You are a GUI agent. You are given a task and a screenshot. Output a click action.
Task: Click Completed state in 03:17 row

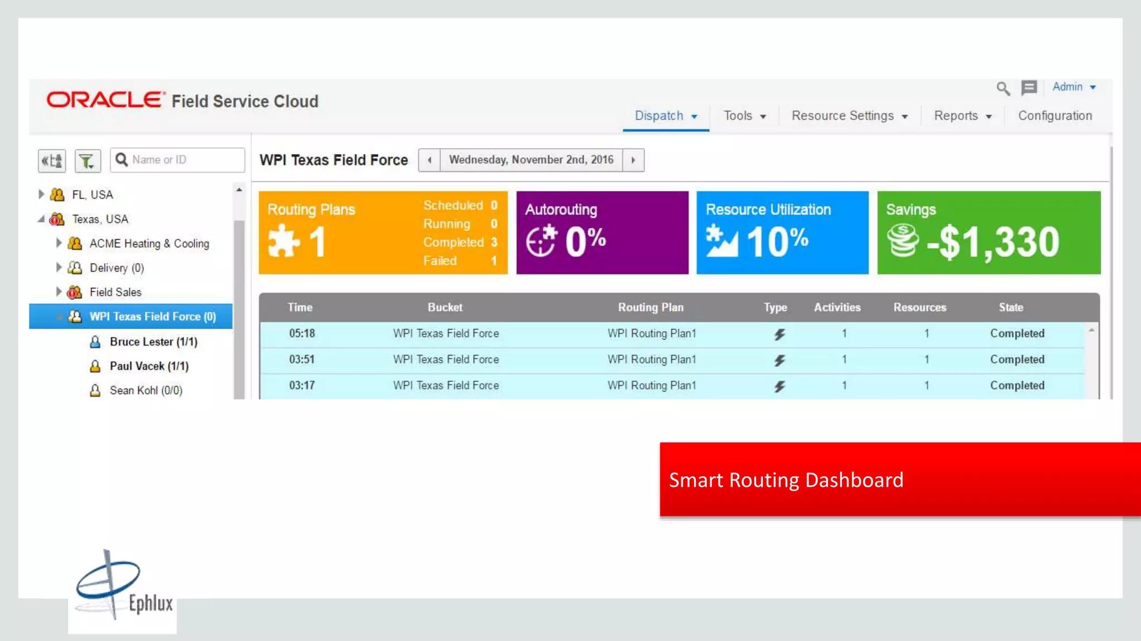point(1017,386)
